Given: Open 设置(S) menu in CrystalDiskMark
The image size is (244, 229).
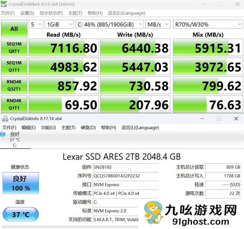Looking at the screenshot, I should 27,13.
